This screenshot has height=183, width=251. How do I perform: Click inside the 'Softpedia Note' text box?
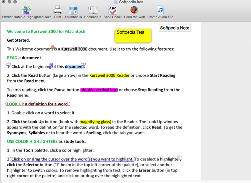tap(175, 28)
